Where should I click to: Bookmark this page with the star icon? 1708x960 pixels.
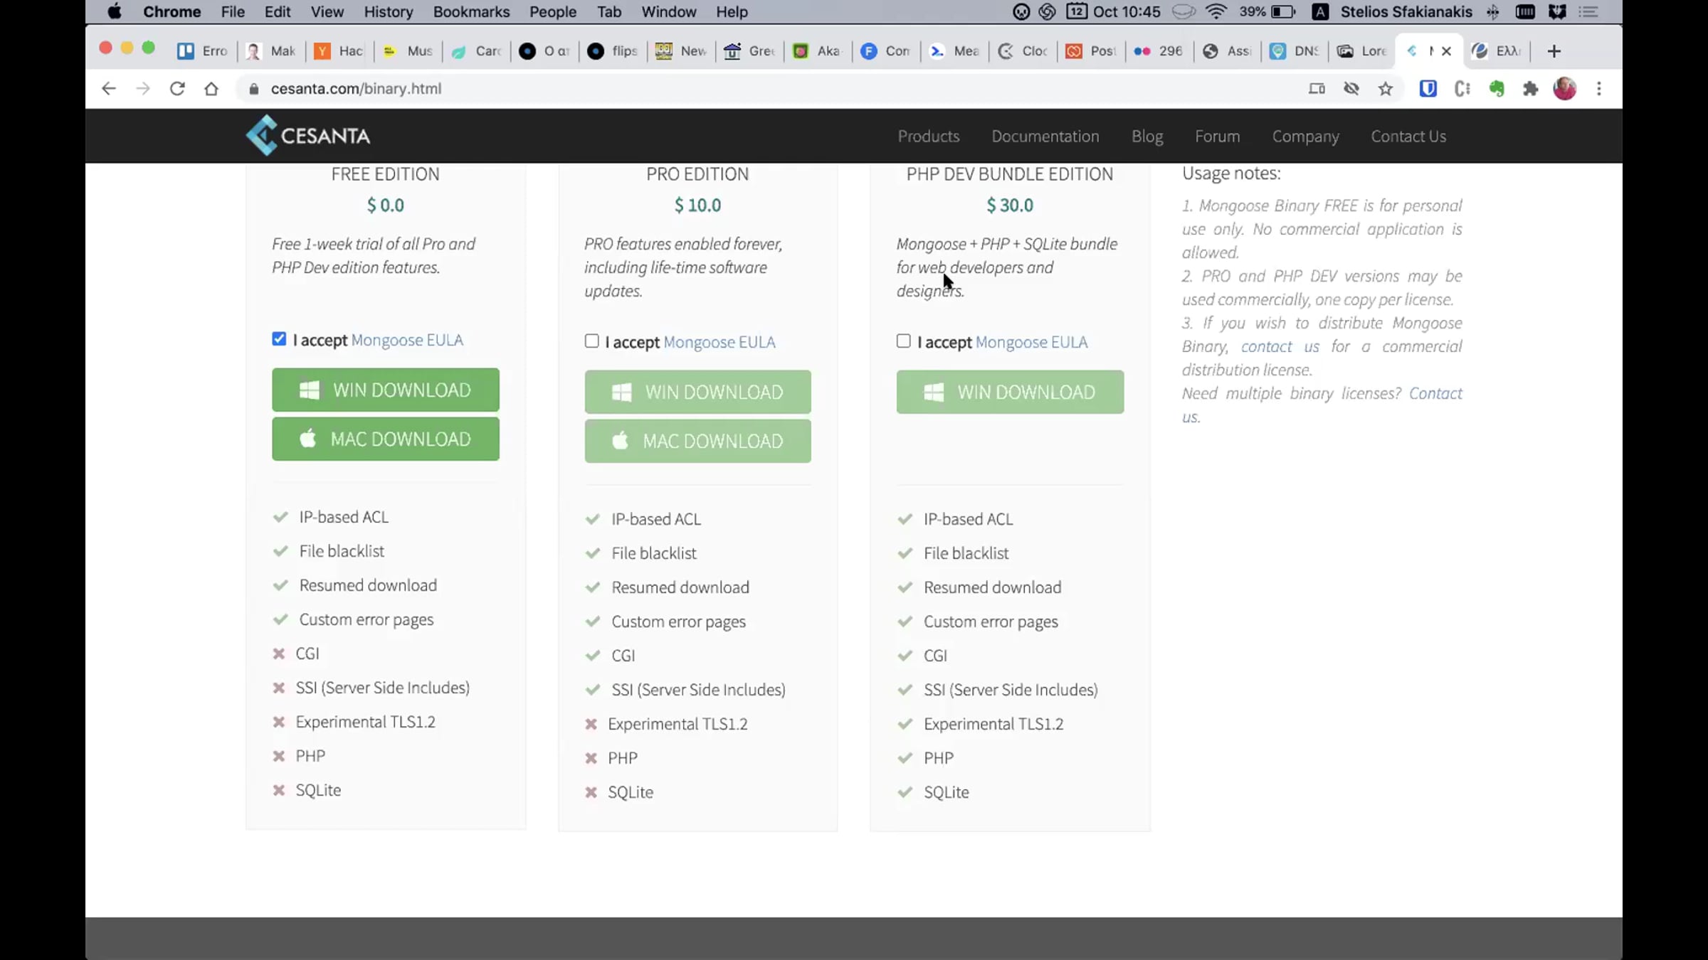pos(1385,89)
